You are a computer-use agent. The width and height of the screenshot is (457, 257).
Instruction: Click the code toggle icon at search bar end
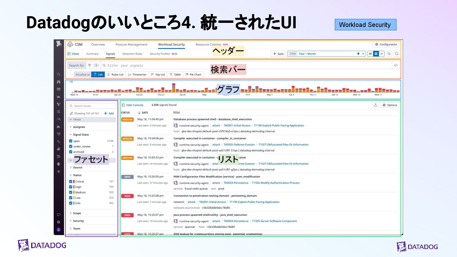(396, 65)
